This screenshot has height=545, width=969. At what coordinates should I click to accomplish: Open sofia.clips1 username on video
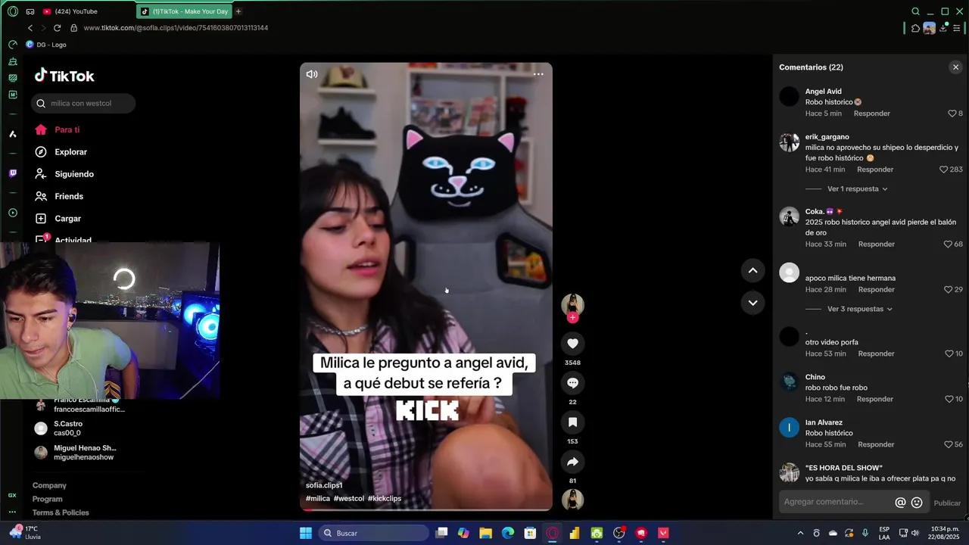tap(324, 485)
